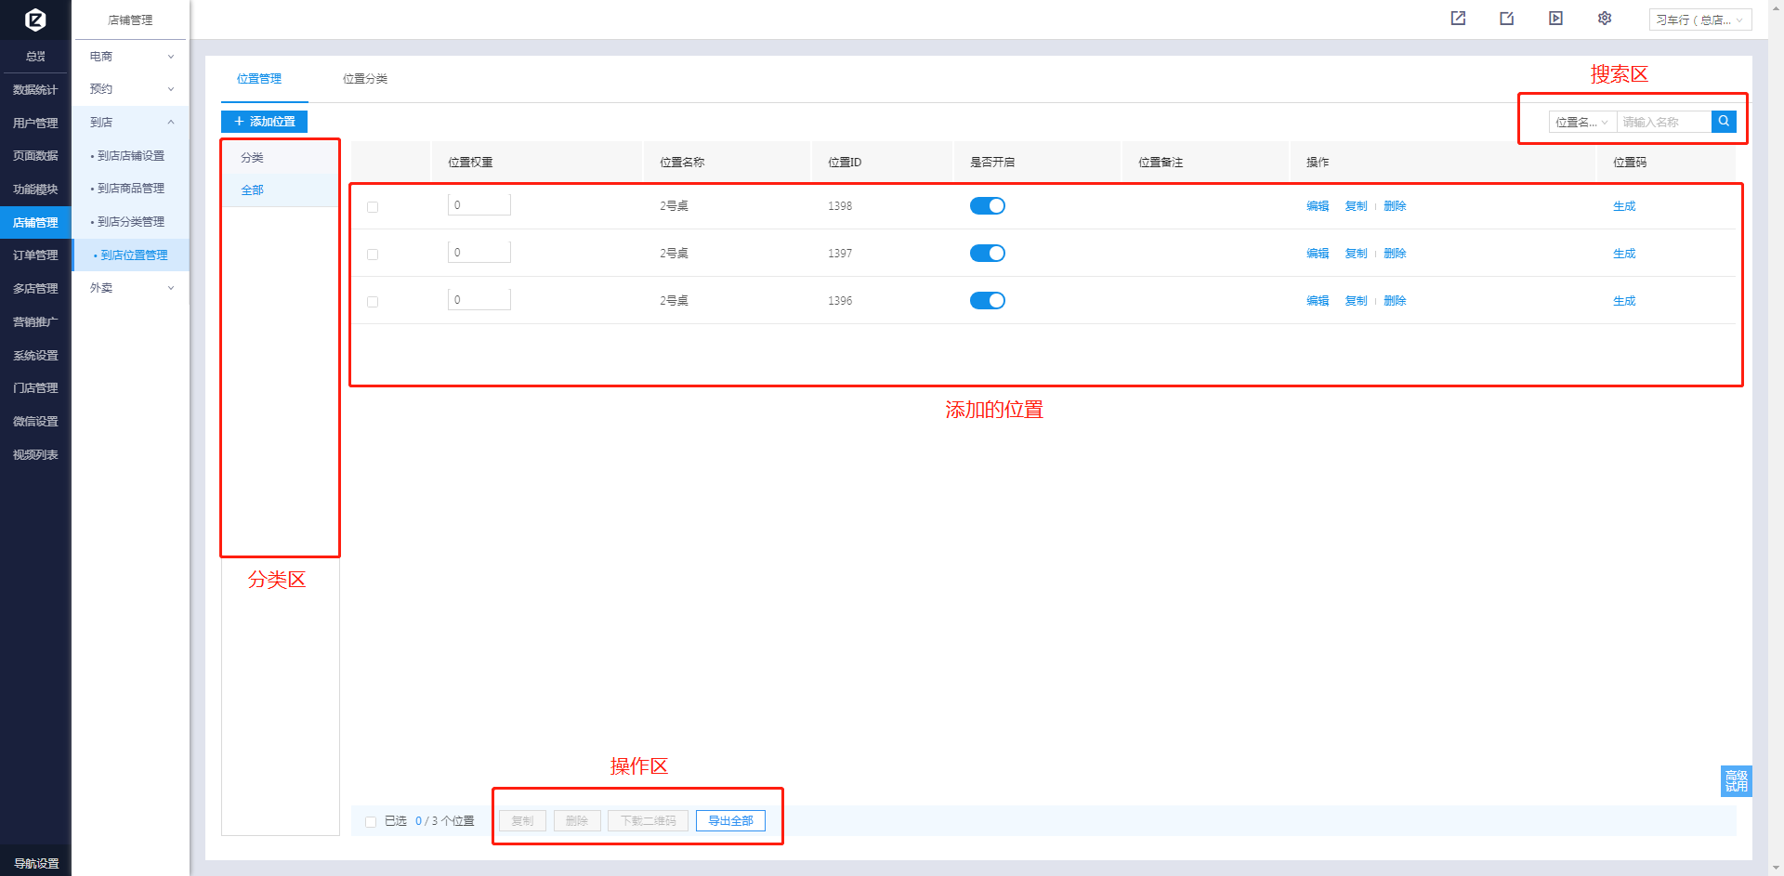Tick the select-all 已选 checkbox at bottom
The image size is (1784, 876).
371,822
